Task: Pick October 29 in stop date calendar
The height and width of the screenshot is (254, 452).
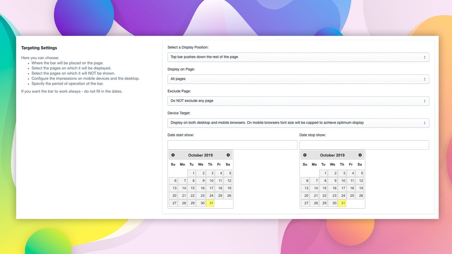Action: click(x=323, y=203)
